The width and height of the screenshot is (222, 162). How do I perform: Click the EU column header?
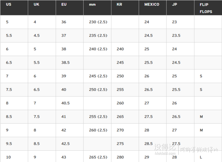point(70,8)
